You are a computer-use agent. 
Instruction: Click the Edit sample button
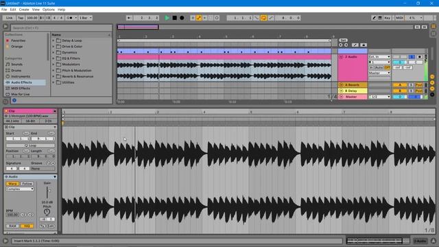tap(51, 226)
